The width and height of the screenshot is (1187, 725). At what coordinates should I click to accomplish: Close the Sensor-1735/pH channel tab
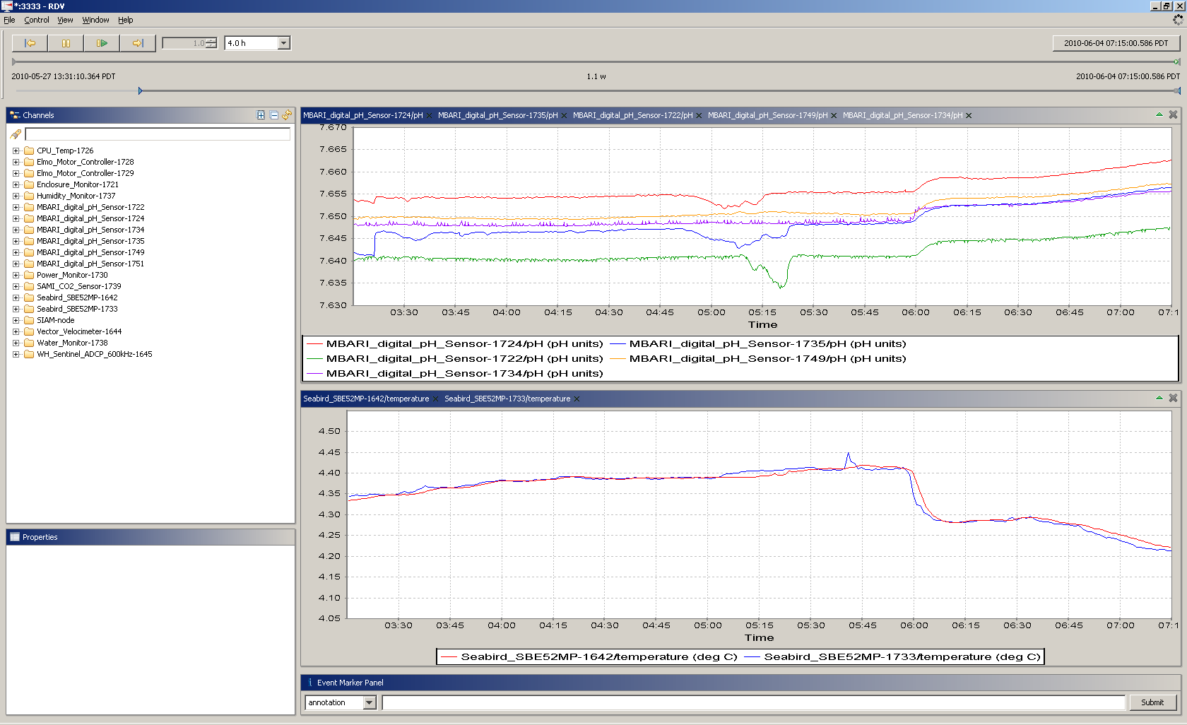565,116
